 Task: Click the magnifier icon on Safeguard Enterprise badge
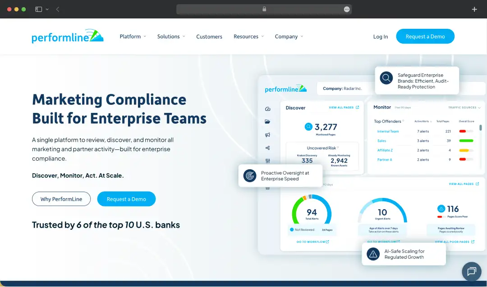[x=386, y=78]
